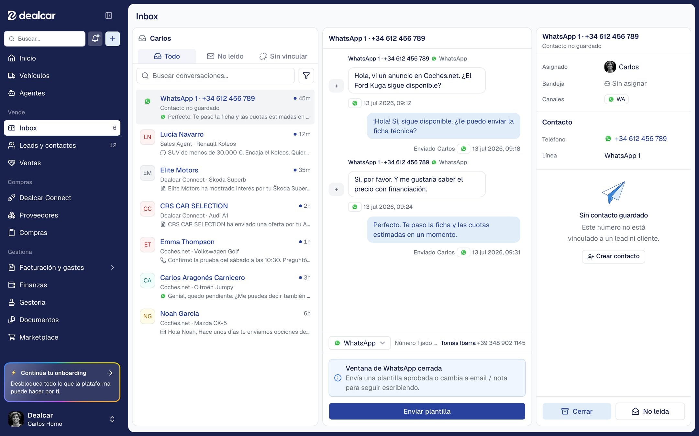Show Sin vincular conversations tab

coord(283,56)
